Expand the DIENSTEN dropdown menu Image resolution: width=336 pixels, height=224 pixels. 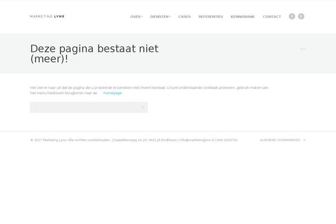(160, 17)
